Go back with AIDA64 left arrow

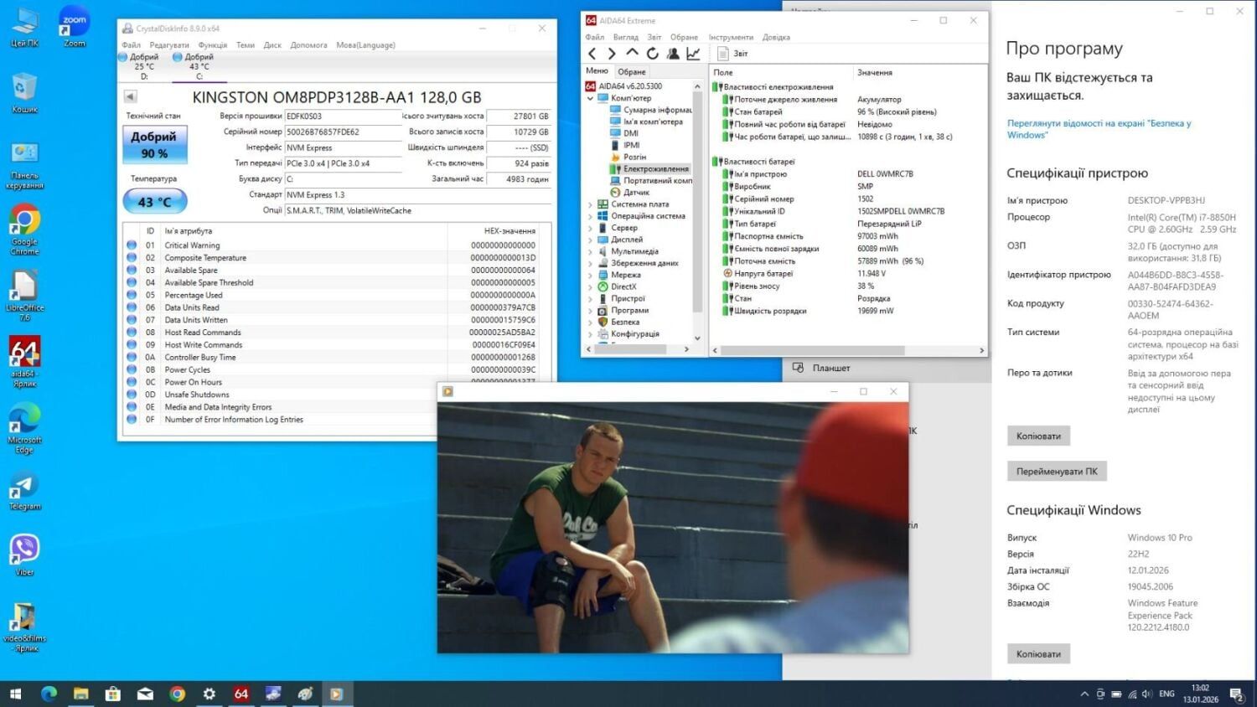pyautogui.click(x=592, y=54)
